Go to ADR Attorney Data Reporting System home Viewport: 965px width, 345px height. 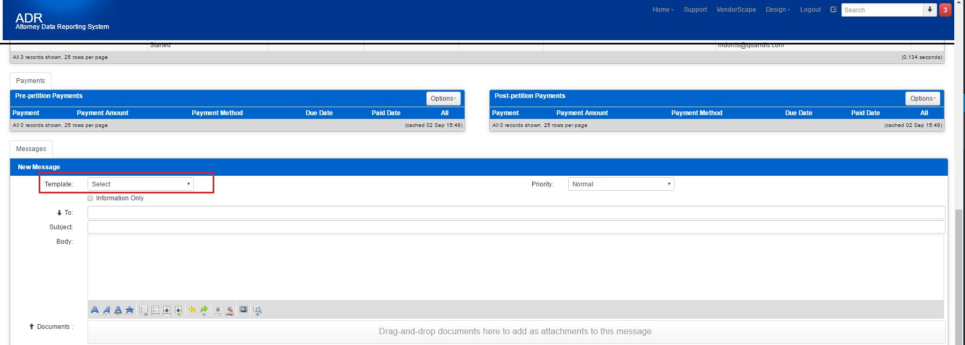coord(62,21)
